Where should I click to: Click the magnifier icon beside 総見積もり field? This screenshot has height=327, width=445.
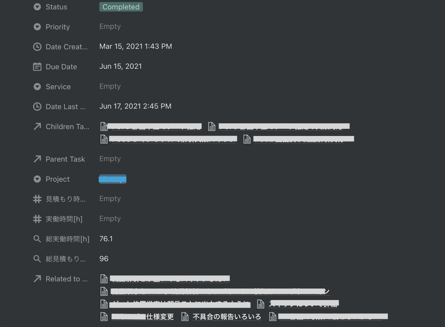pyautogui.click(x=37, y=259)
